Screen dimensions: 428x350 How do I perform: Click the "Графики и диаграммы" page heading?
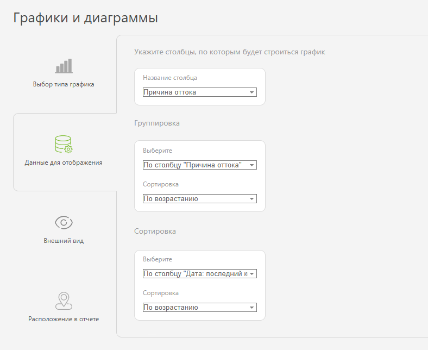[x=85, y=18]
